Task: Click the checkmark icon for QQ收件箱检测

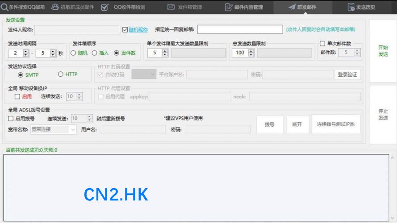Action: (x=104, y=7)
